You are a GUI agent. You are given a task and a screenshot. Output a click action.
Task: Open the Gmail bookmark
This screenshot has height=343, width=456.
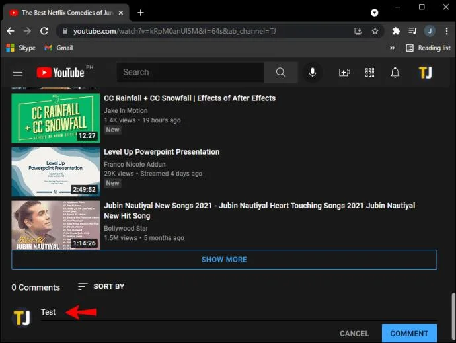(58, 48)
